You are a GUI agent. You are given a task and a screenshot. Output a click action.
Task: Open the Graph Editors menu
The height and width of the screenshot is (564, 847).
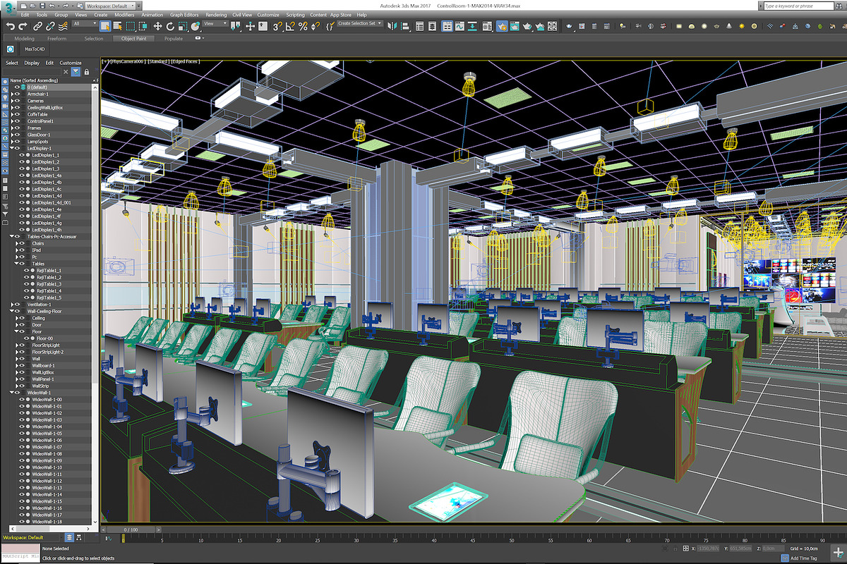click(184, 14)
